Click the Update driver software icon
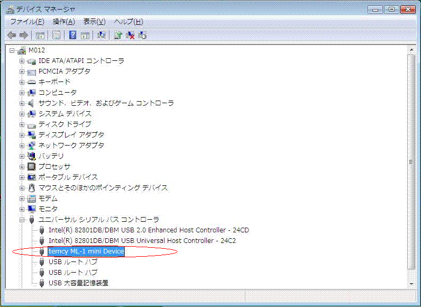 (x=117, y=35)
